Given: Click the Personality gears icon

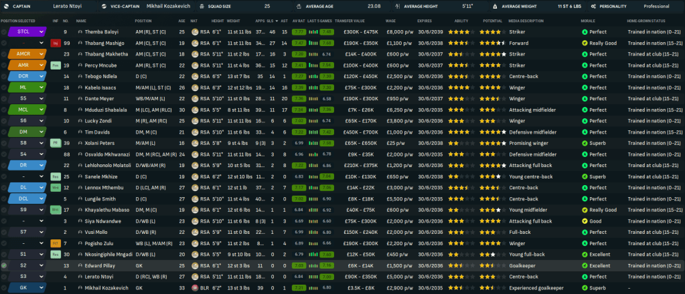Looking at the screenshot, I should click(x=593, y=6).
